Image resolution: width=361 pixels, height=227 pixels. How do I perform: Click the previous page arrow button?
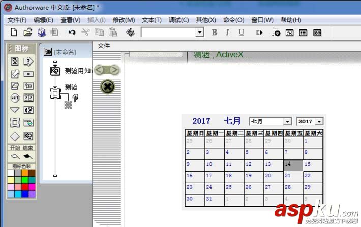tap(100, 70)
